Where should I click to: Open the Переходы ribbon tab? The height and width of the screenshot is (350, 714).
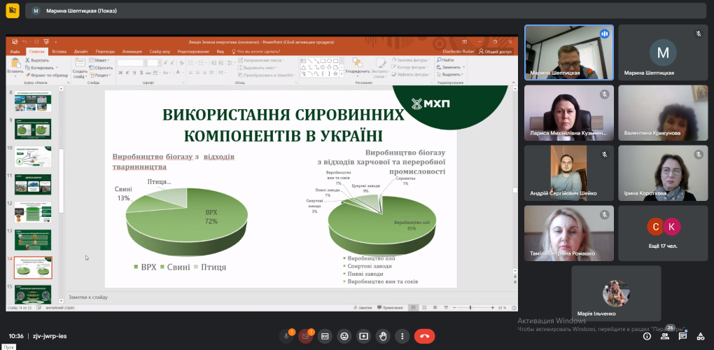(106, 51)
